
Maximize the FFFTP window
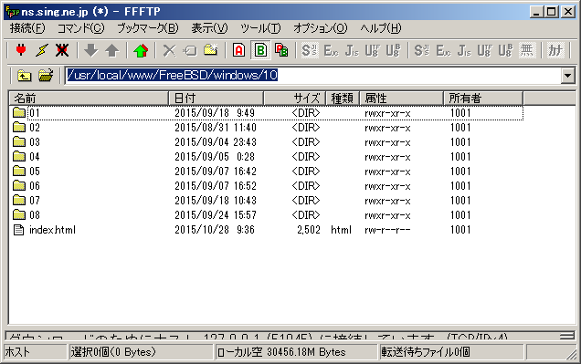pos(552,12)
